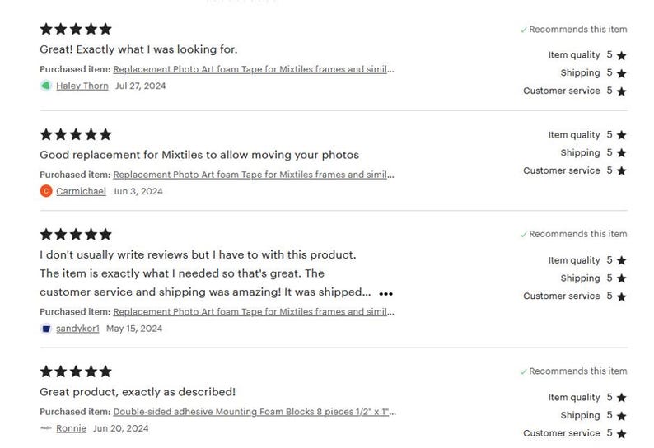Open purchased item link in Haley Thorn's review
Viewport: 654px width, 448px height.
pyautogui.click(x=254, y=69)
